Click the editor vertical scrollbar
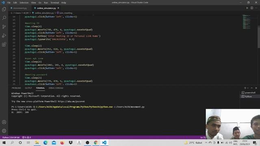The height and width of the screenshot is (146, 260). pos(259,37)
